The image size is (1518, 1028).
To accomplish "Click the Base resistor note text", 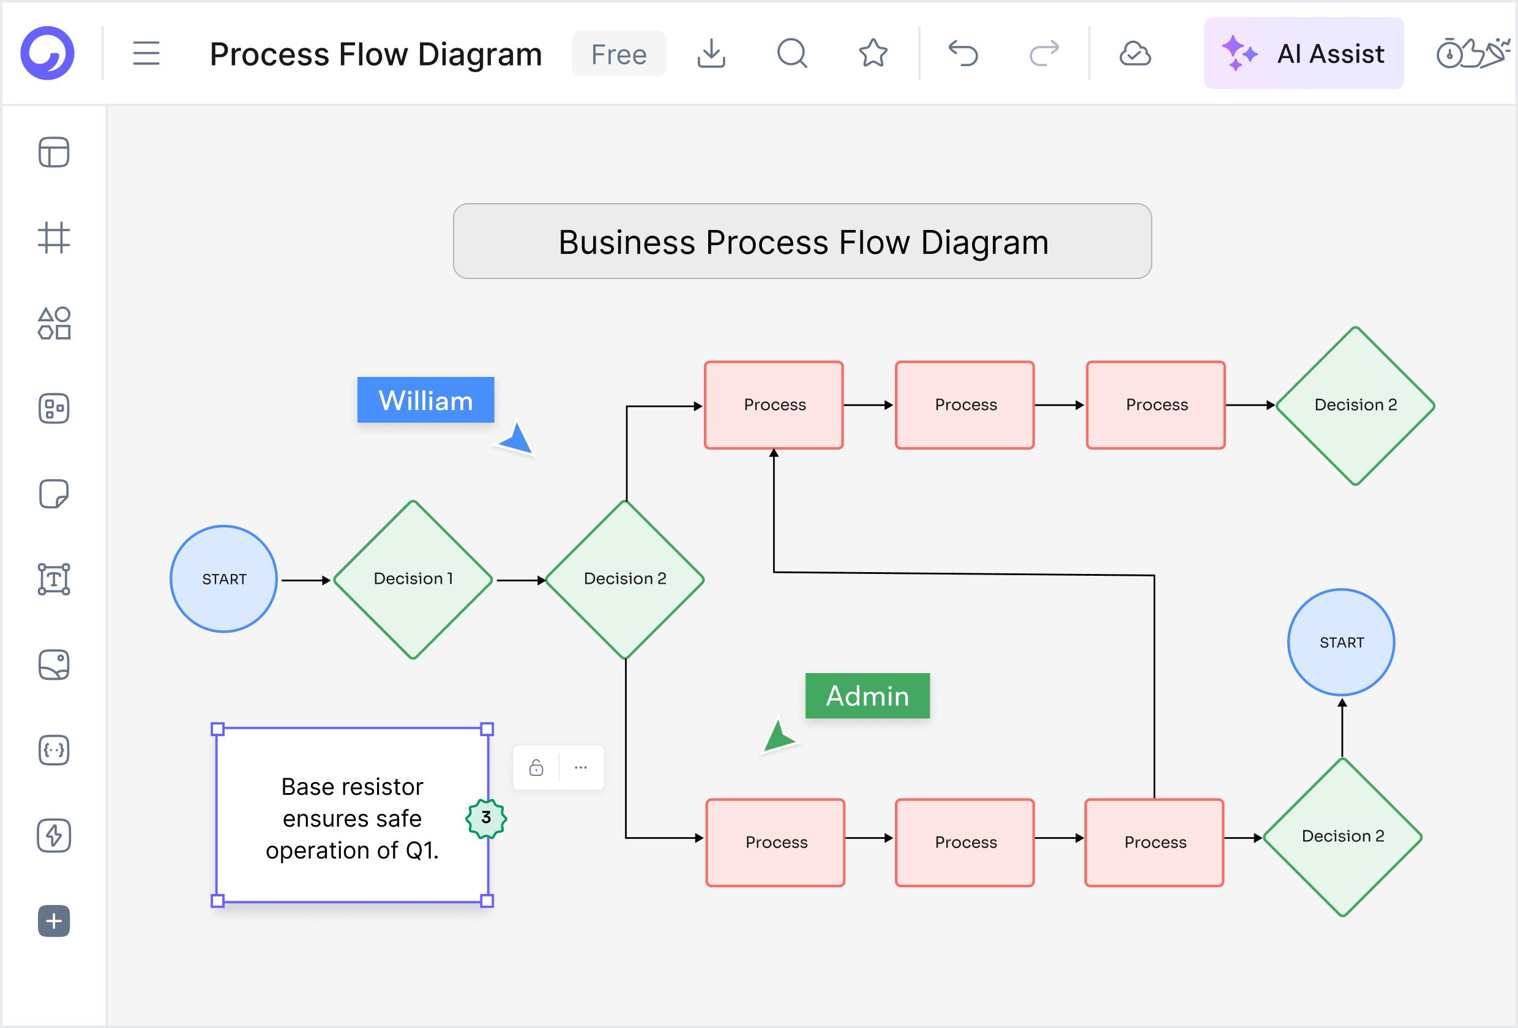I will tap(352, 818).
